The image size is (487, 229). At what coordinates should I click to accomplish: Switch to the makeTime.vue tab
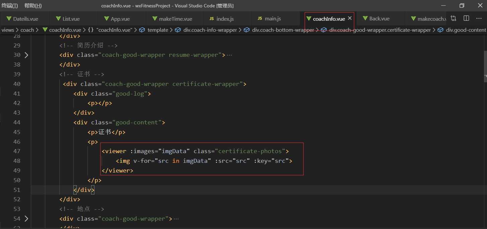[175, 19]
